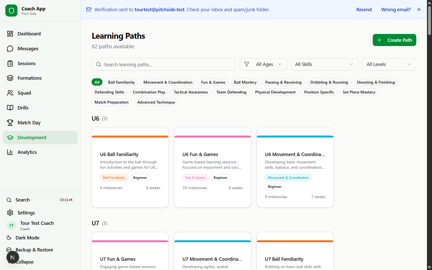Select the Formations layers icon
This screenshot has height=270, width=432.
pos(10,78)
